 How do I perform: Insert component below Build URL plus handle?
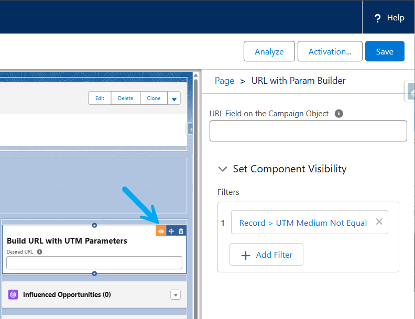pyautogui.click(x=94, y=273)
